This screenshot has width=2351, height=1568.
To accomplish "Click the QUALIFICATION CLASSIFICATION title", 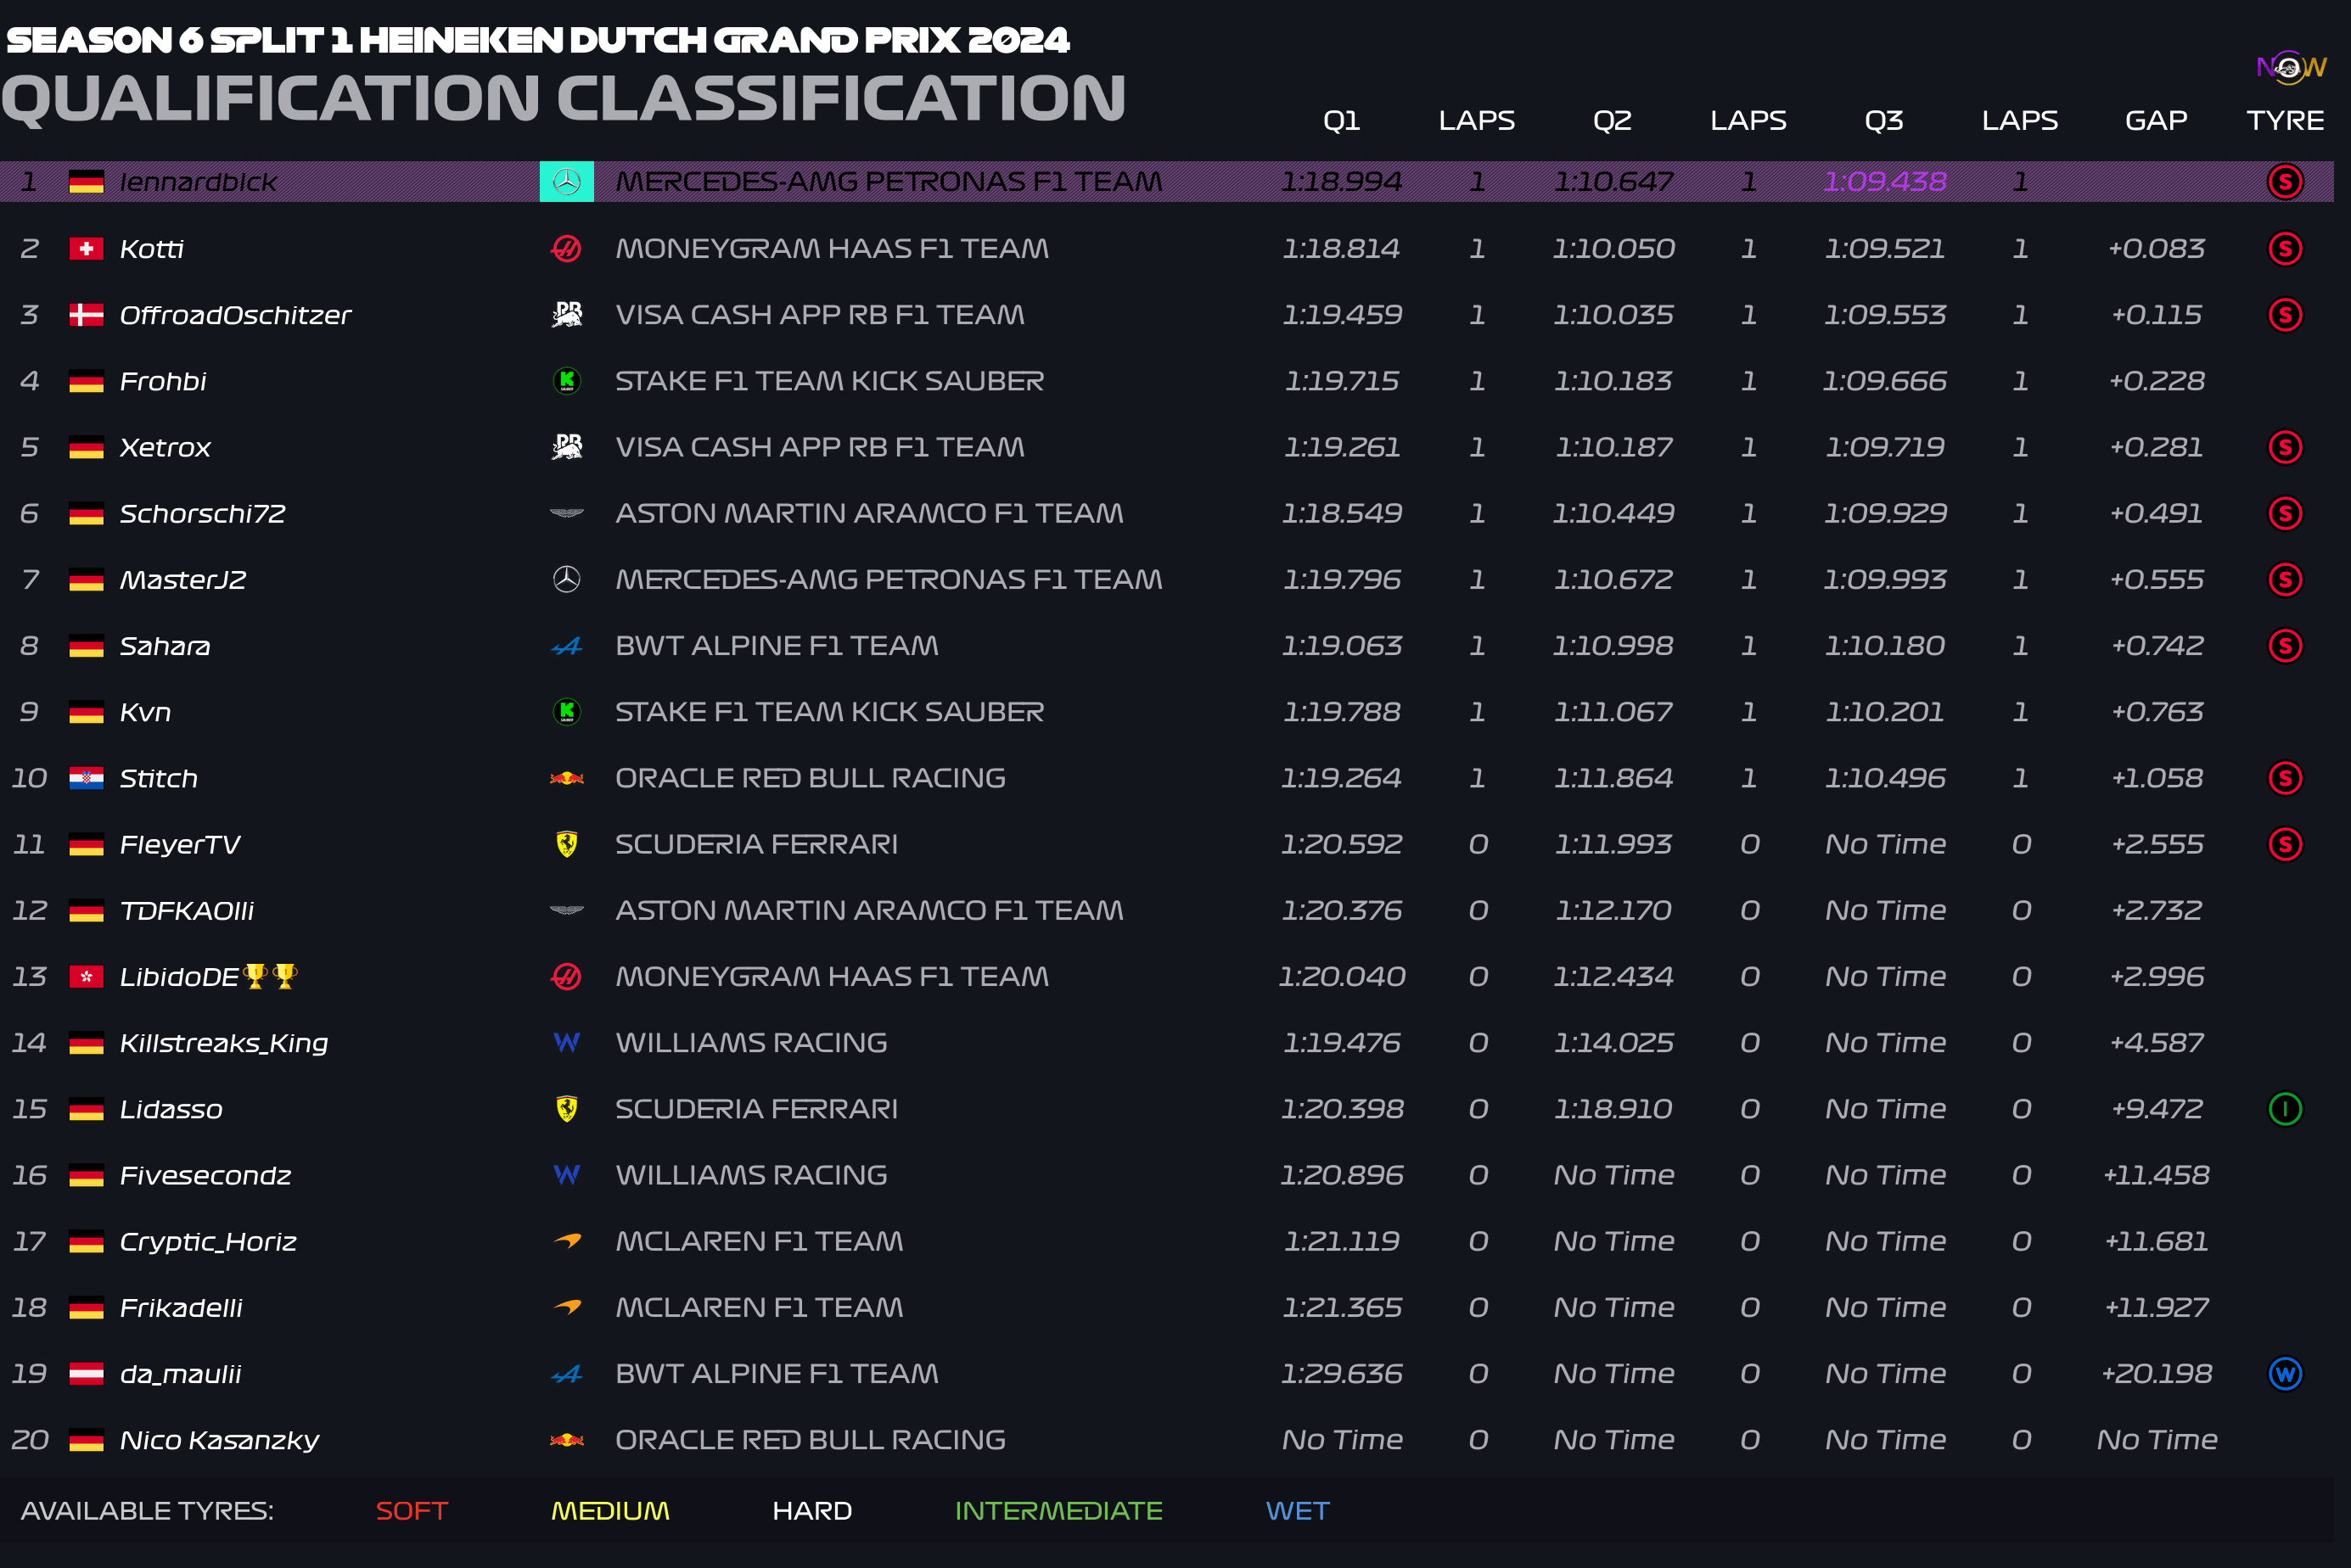I will (563, 98).
